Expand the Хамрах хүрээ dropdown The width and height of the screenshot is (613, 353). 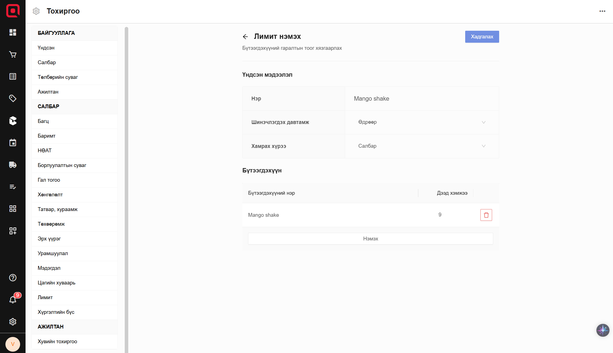coord(422,146)
